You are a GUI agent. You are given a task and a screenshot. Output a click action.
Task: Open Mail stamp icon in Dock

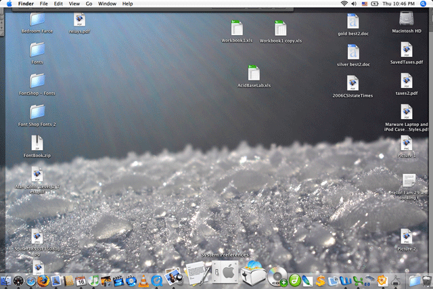(56, 281)
